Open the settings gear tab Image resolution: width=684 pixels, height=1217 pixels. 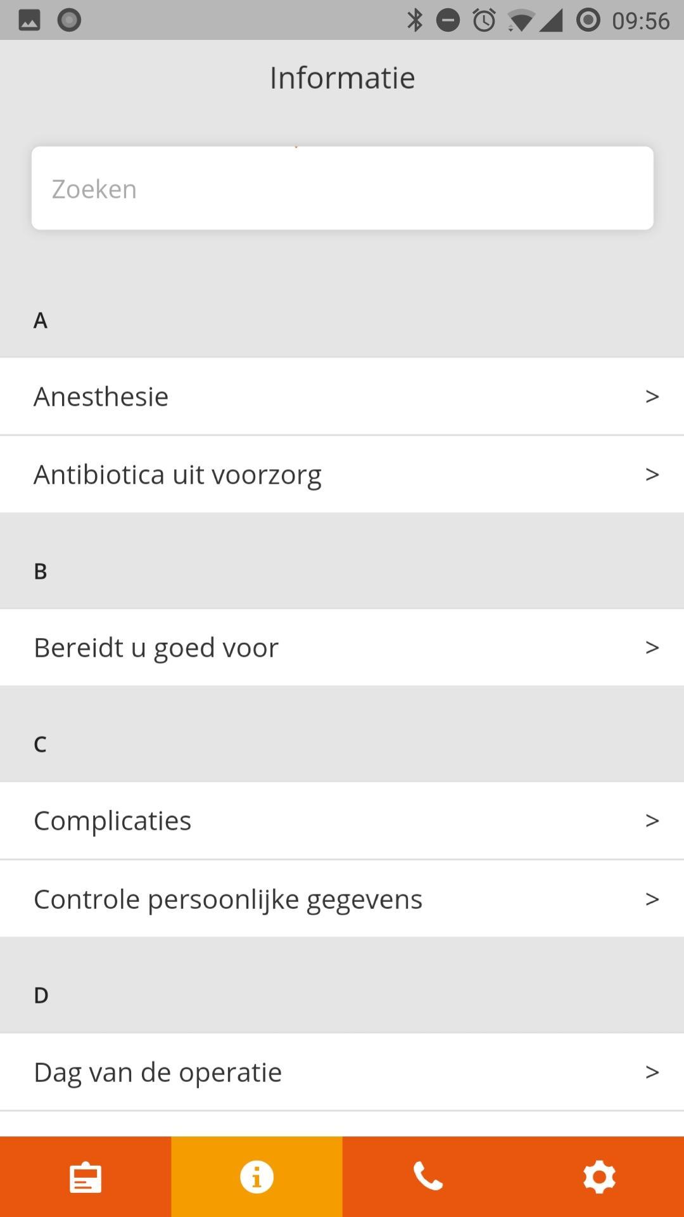[598, 1177]
